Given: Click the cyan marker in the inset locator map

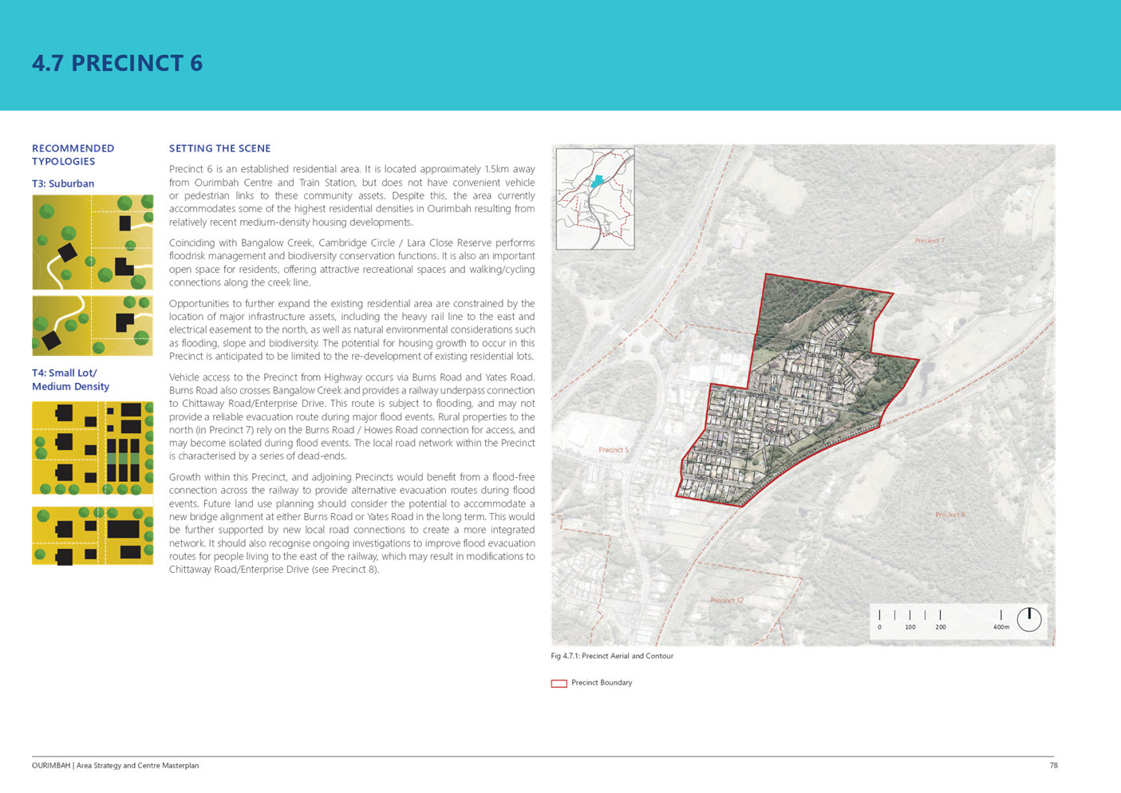Looking at the screenshot, I should tap(597, 182).
